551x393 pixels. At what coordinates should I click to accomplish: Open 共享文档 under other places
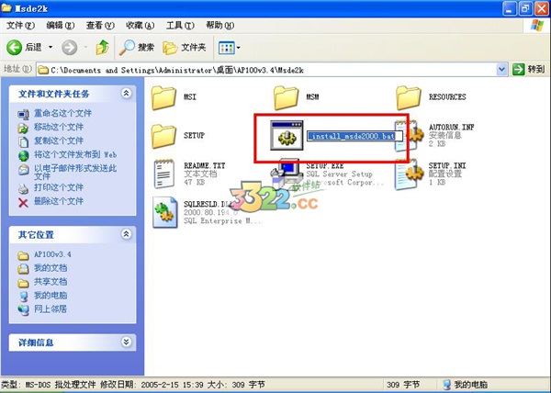pos(51,281)
